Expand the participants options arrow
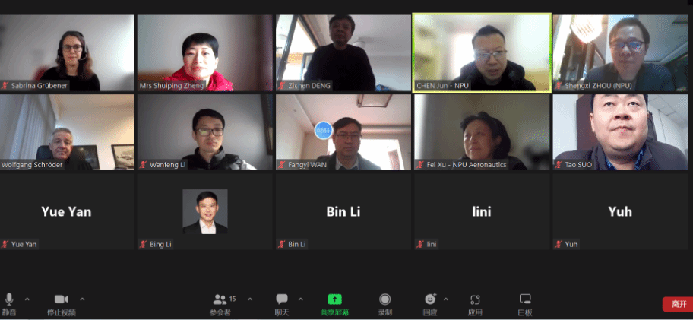 (x=250, y=299)
